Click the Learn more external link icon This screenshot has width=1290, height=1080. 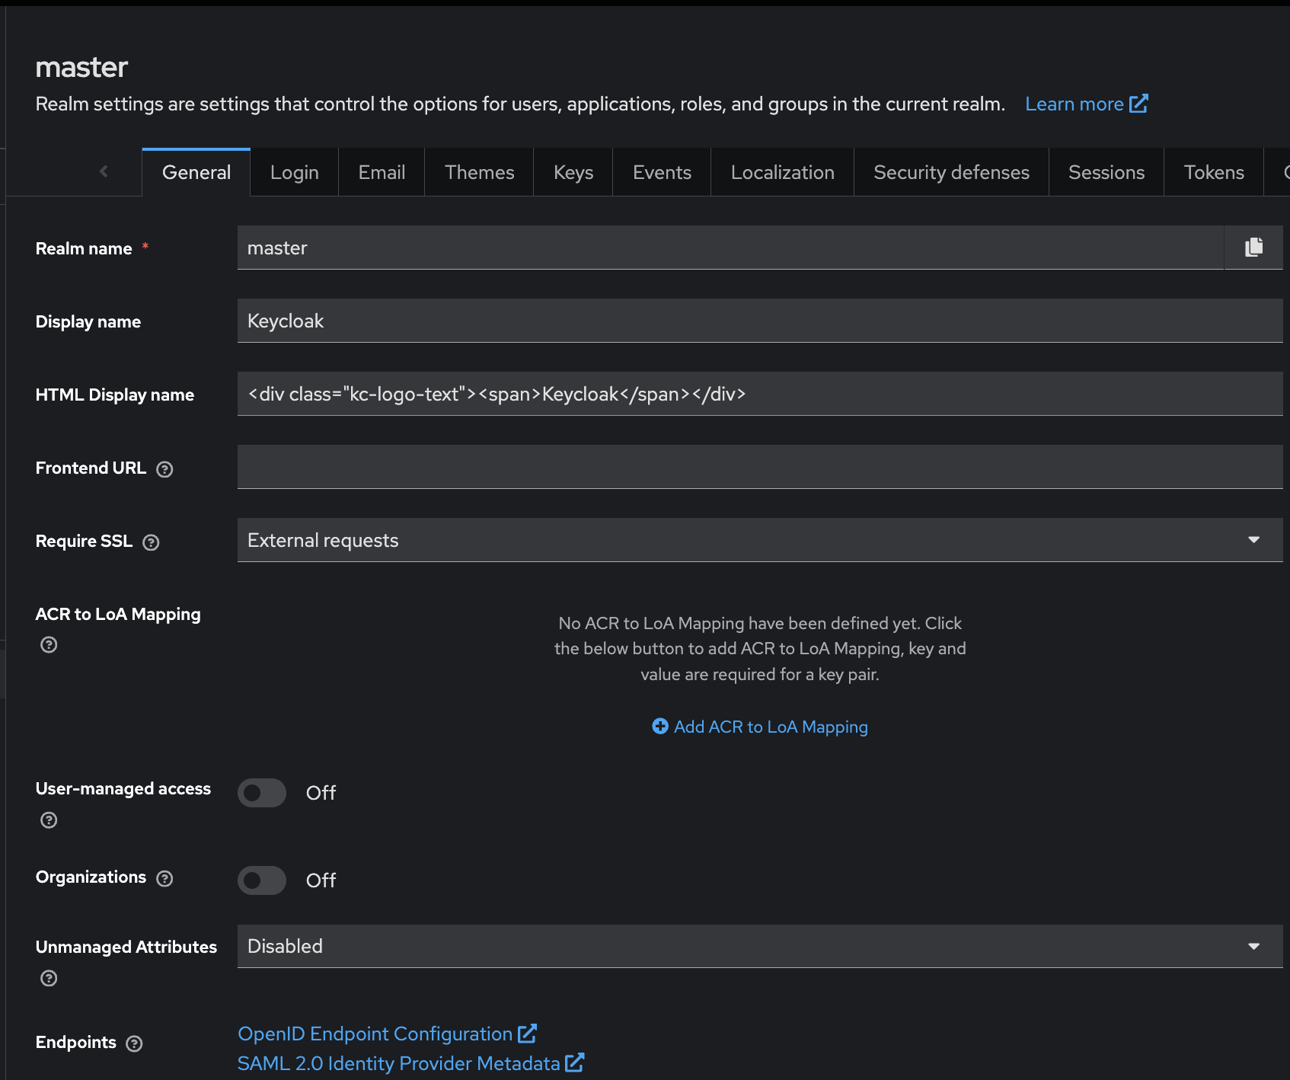coord(1138,104)
